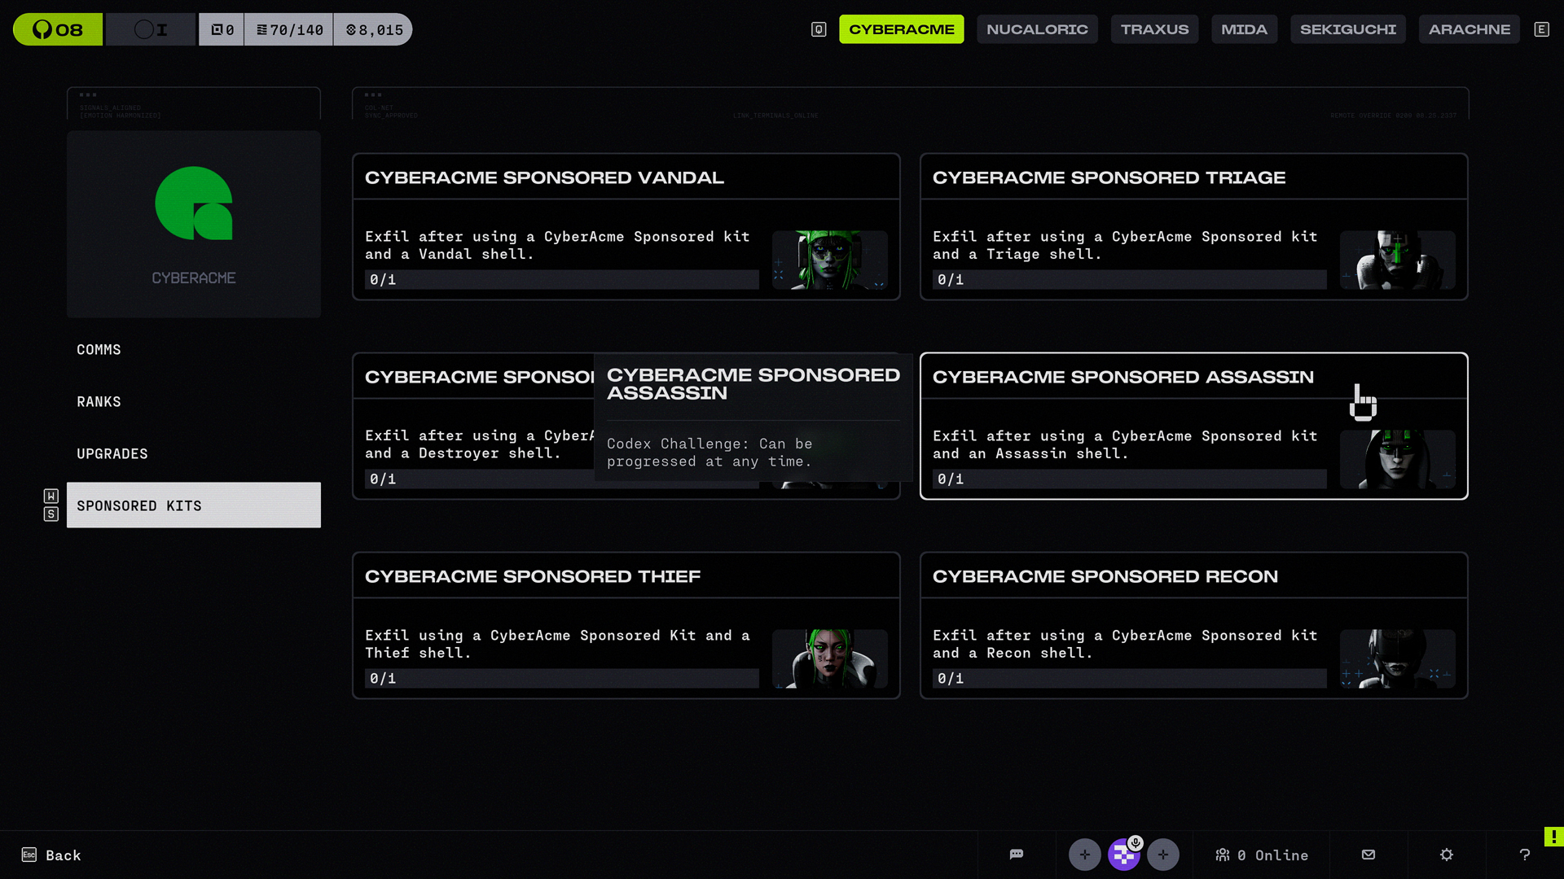Add squad member via left plus slot
This screenshot has height=879, width=1564.
1084,855
